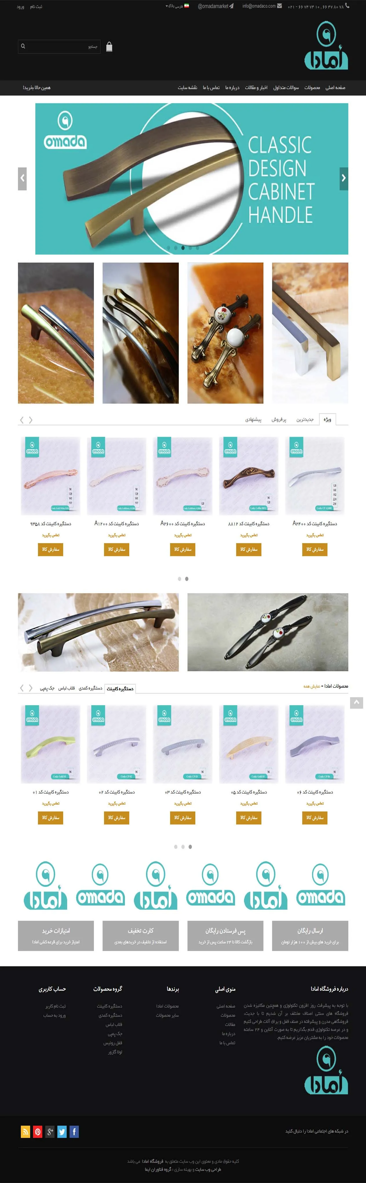Viewport: 366px width, 1183px height.
Task: Advance banner slider with right arrow
Action: pyautogui.click(x=343, y=179)
